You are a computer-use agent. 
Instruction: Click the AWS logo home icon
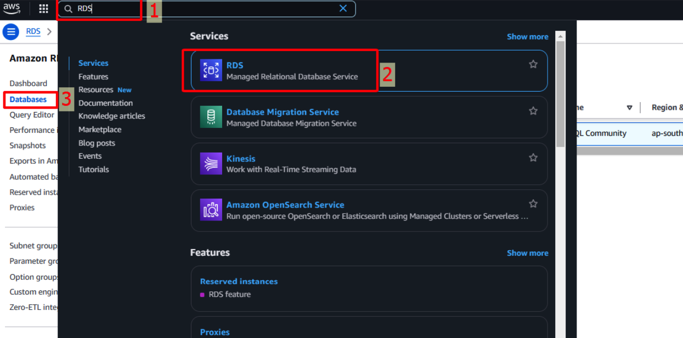coord(12,8)
